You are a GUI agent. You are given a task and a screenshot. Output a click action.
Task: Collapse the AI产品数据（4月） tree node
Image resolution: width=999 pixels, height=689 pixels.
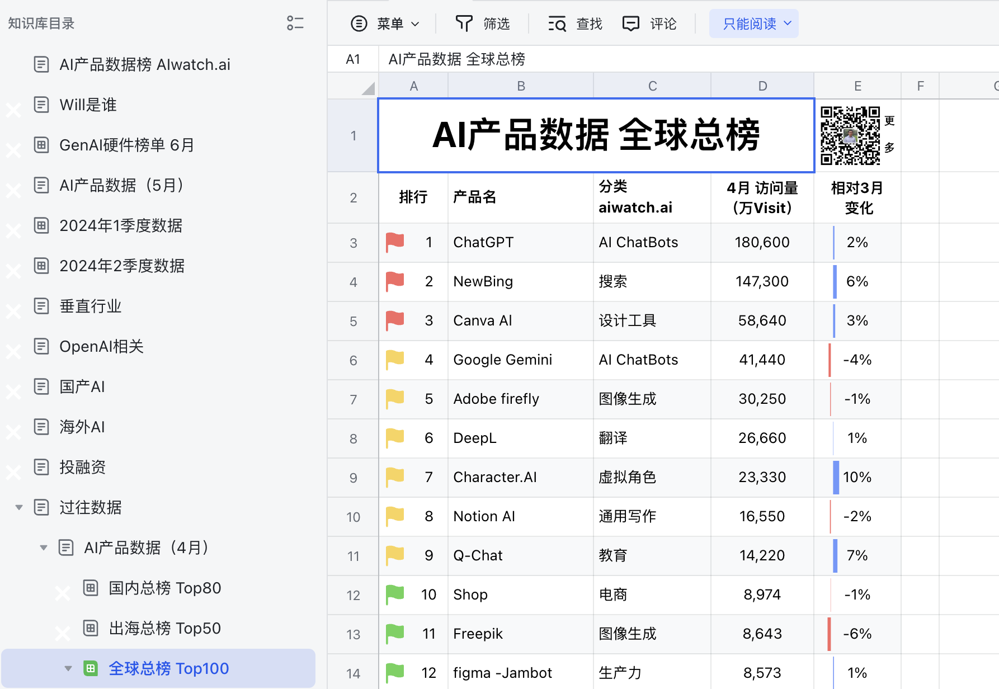click(x=44, y=548)
